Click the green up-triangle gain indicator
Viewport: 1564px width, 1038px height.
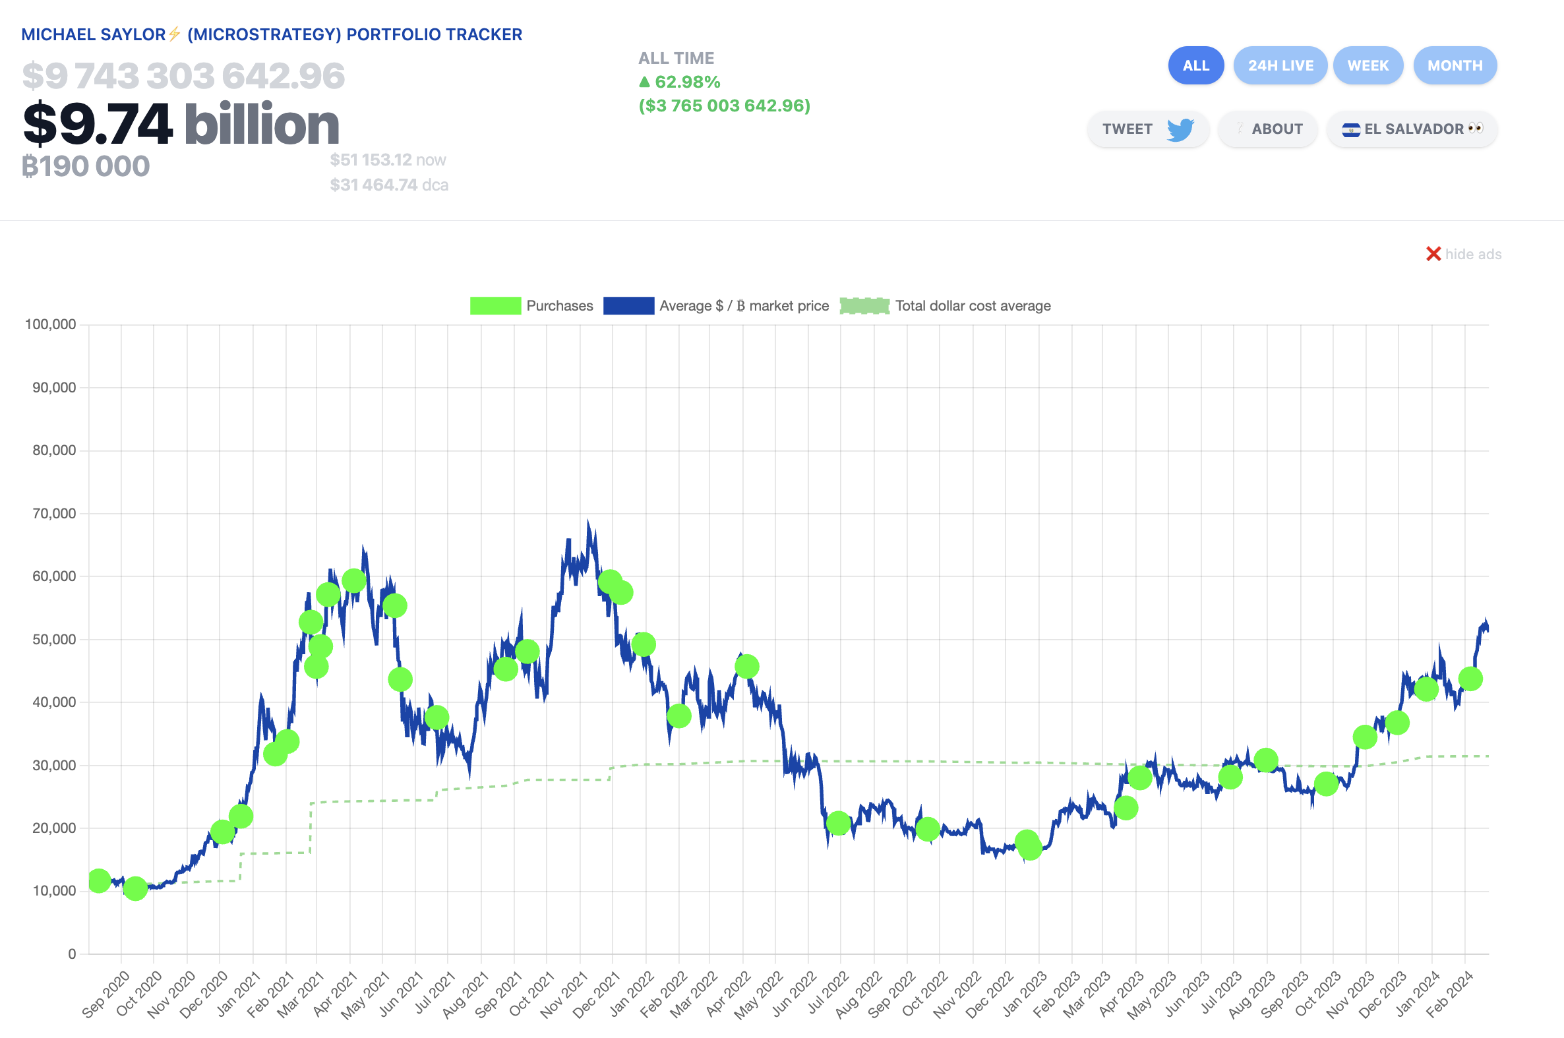click(x=644, y=82)
